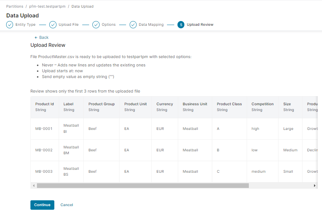Image resolution: width=322 pixels, height=213 pixels.
Task: Click the horizontal scrollbar right arrow
Action: (x=314, y=185)
